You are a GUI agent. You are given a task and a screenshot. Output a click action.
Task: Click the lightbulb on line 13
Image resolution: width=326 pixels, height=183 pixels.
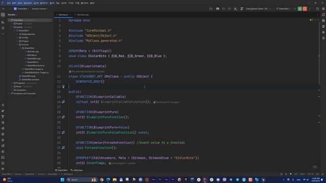pos(63,86)
